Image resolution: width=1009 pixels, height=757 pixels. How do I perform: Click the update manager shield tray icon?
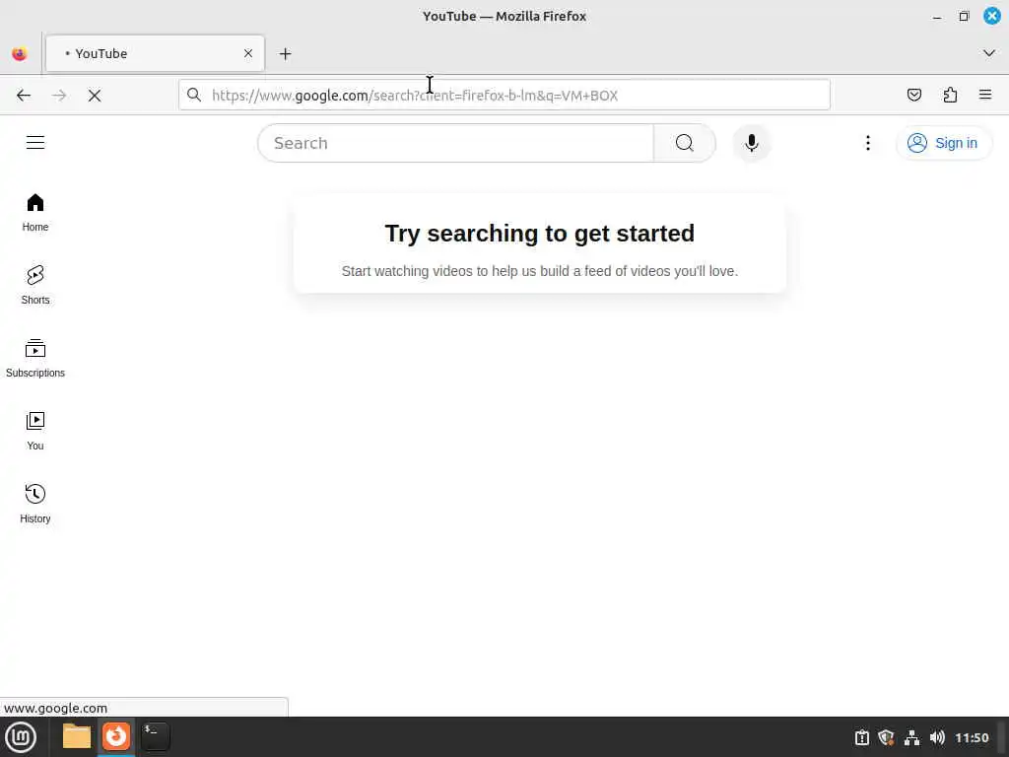[x=887, y=737]
